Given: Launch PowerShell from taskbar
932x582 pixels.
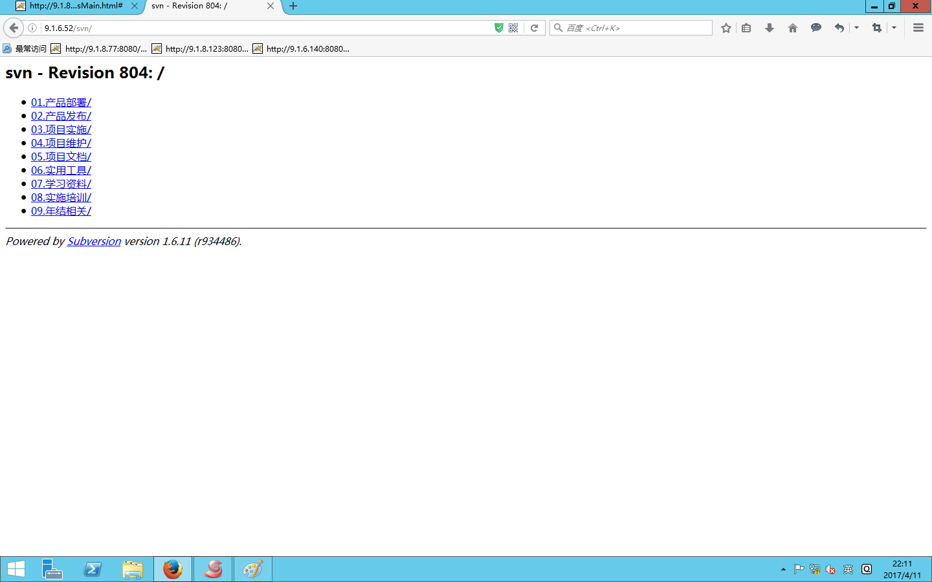Looking at the screenshot, I should [93, 569].
